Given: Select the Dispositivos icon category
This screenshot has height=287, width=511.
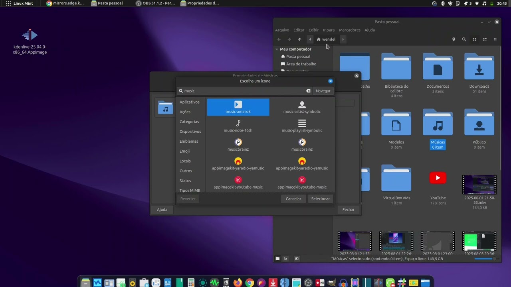Looking at the screenshot, I should click(190, 132).
